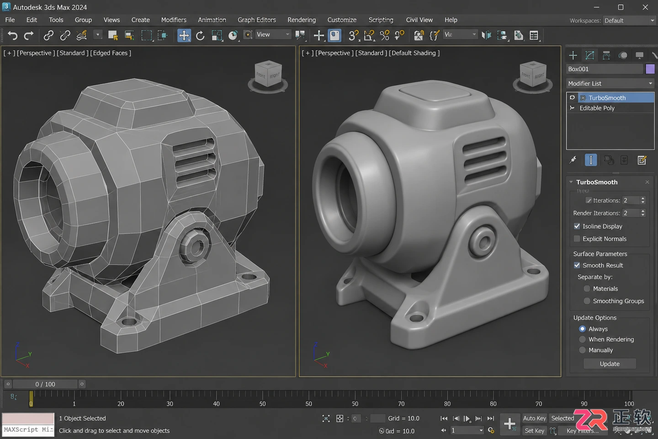Viewport: 658px width, 439px height.
Task: Select the When Rendering update option
Action: [582, 339]
